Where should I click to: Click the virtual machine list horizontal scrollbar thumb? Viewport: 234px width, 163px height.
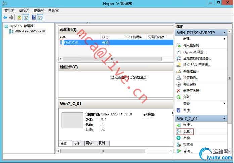pyautogui.click(x=112, y=59)
